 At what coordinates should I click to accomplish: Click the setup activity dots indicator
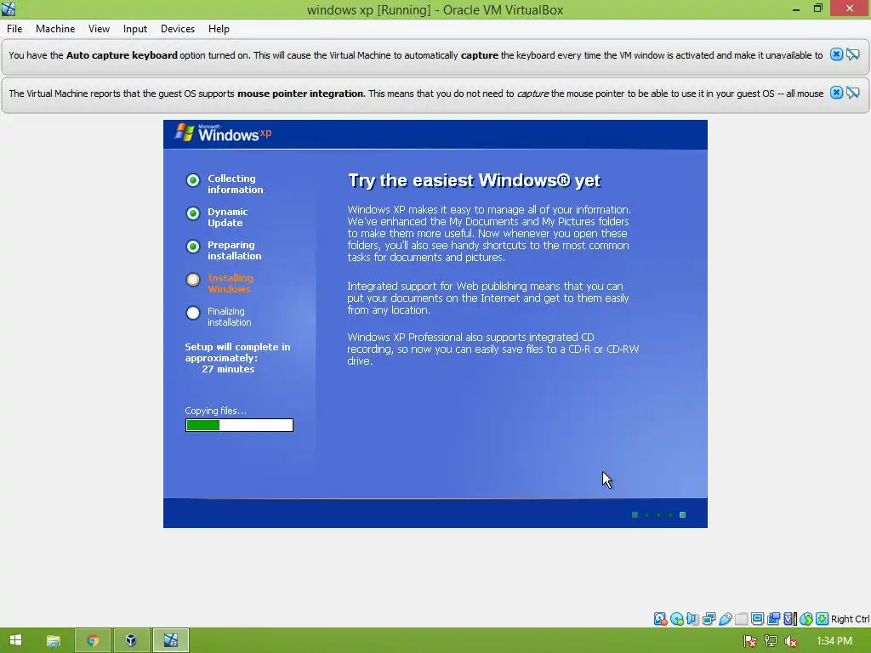[659, 514]
